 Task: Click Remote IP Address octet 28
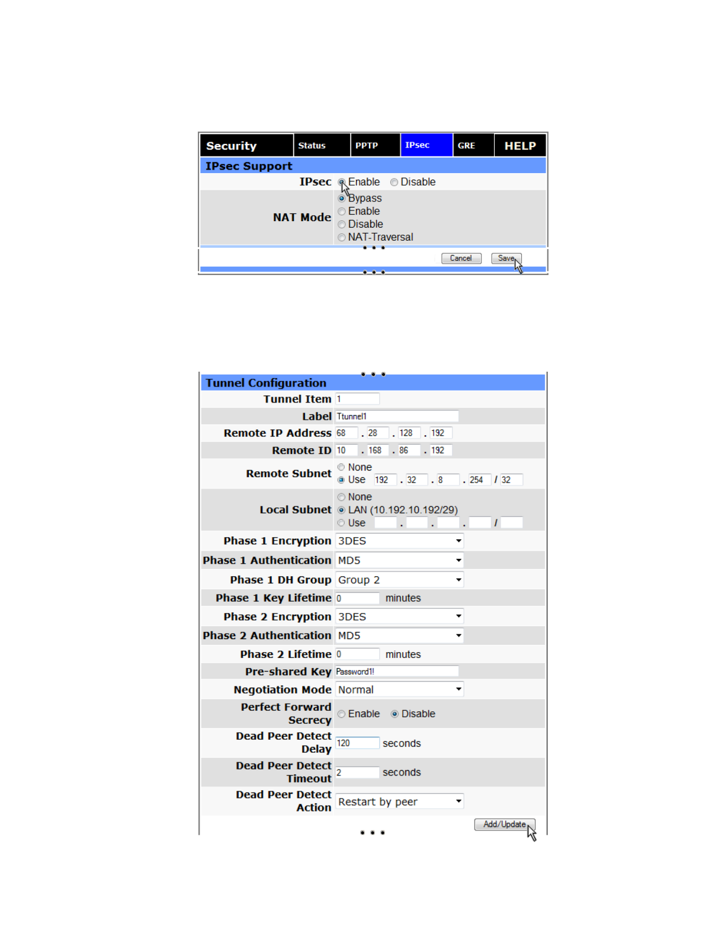378,433
